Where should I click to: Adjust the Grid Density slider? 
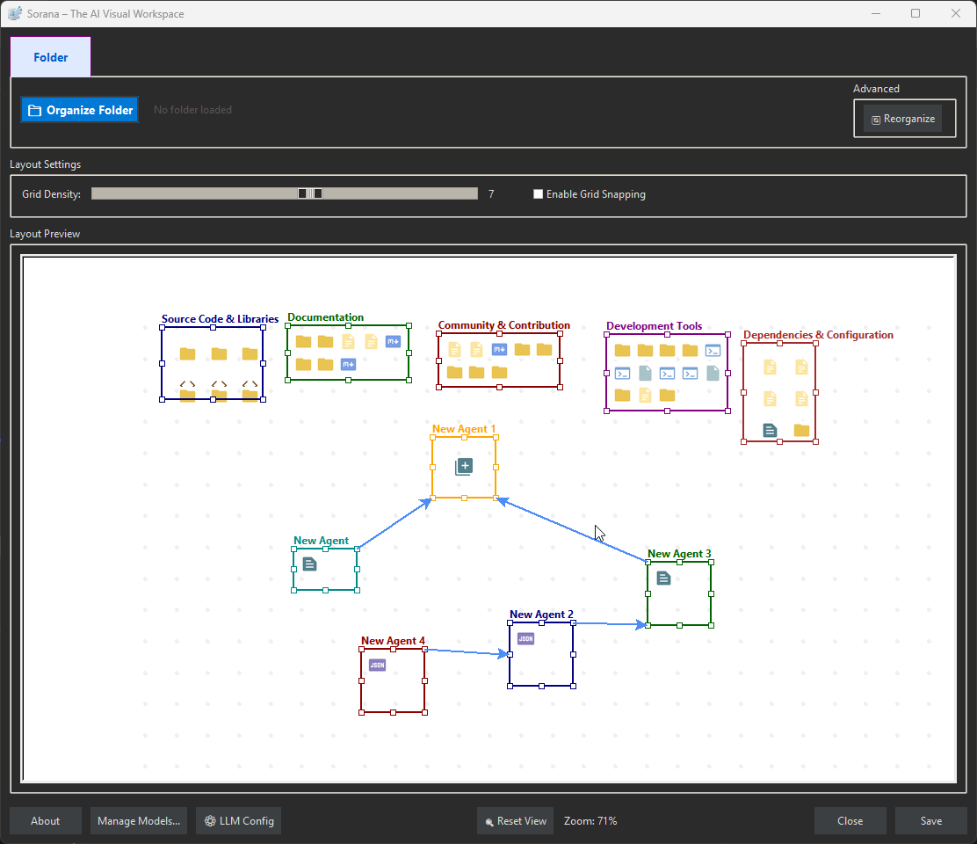point(309,193)
